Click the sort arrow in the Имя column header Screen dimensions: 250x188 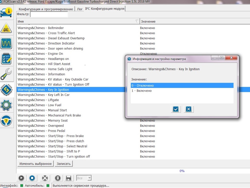pyautogui.click(x=137, y=21)
